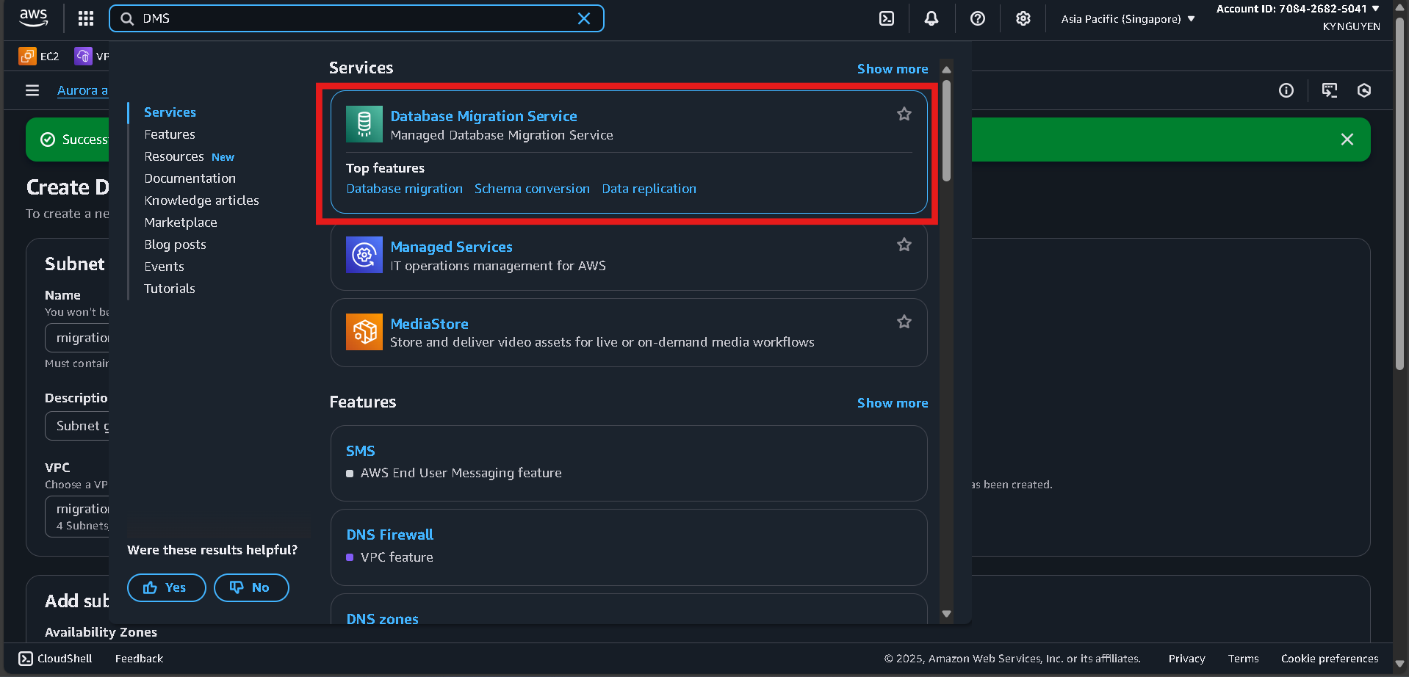Screen dimensions: 1409x677
Task: Open the help panel via the question mark icon
Action: [977, 18]
